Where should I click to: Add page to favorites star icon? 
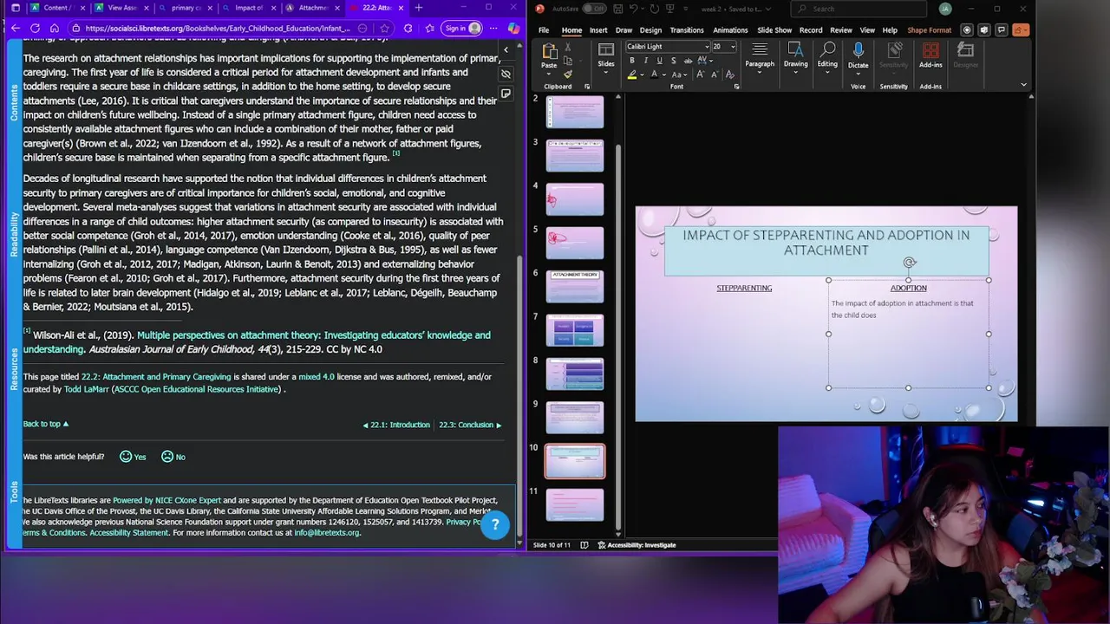click(384, 28)
